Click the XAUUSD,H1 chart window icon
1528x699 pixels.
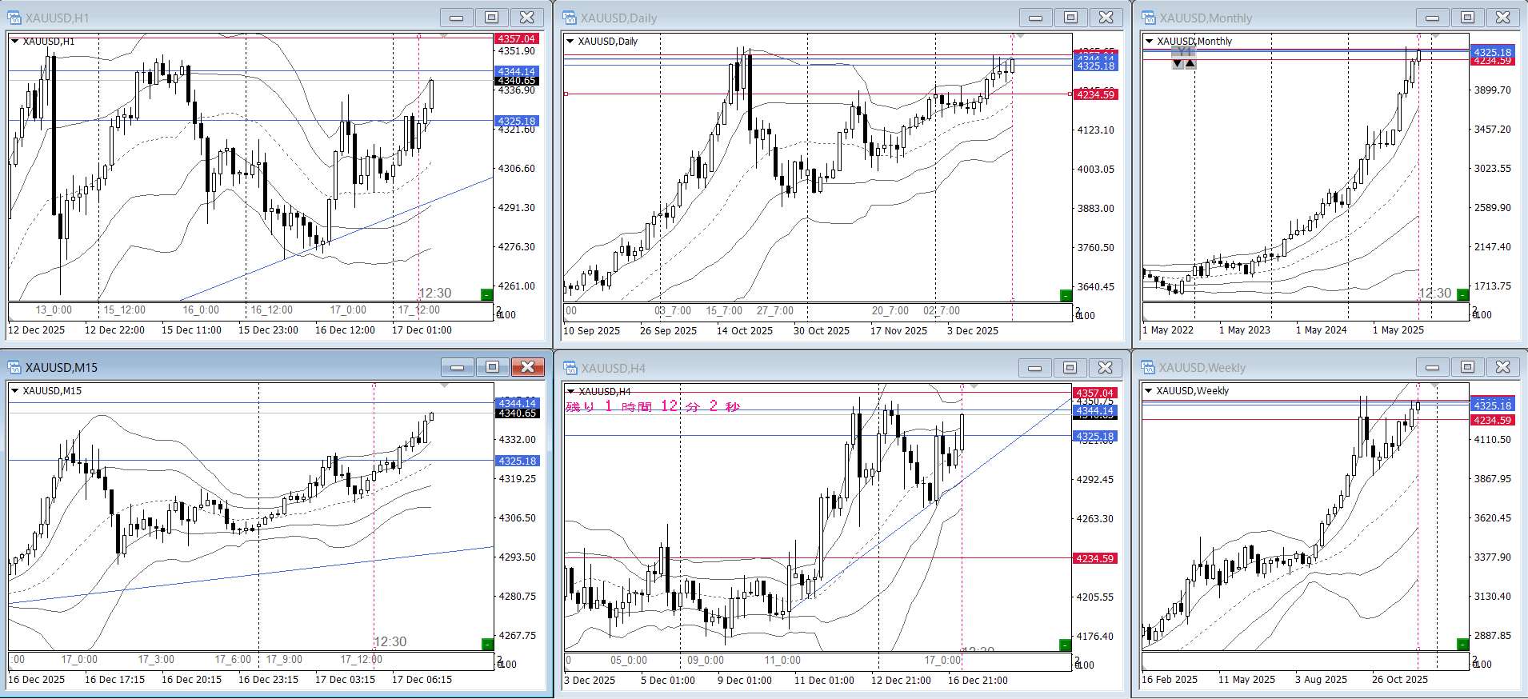tap(14, 18)
